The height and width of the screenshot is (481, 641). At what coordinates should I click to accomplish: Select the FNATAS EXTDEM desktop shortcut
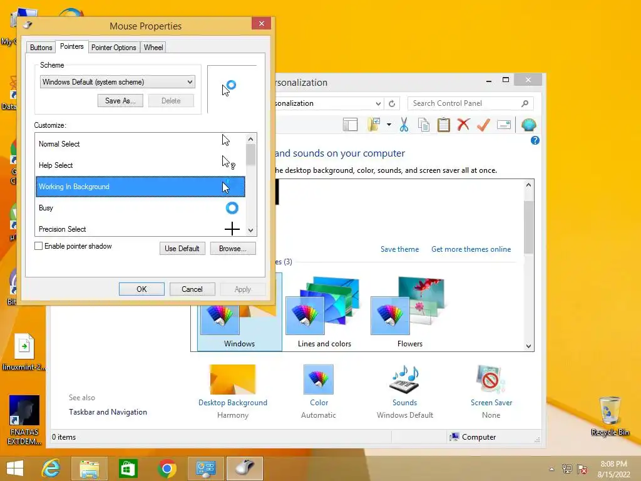24,420
